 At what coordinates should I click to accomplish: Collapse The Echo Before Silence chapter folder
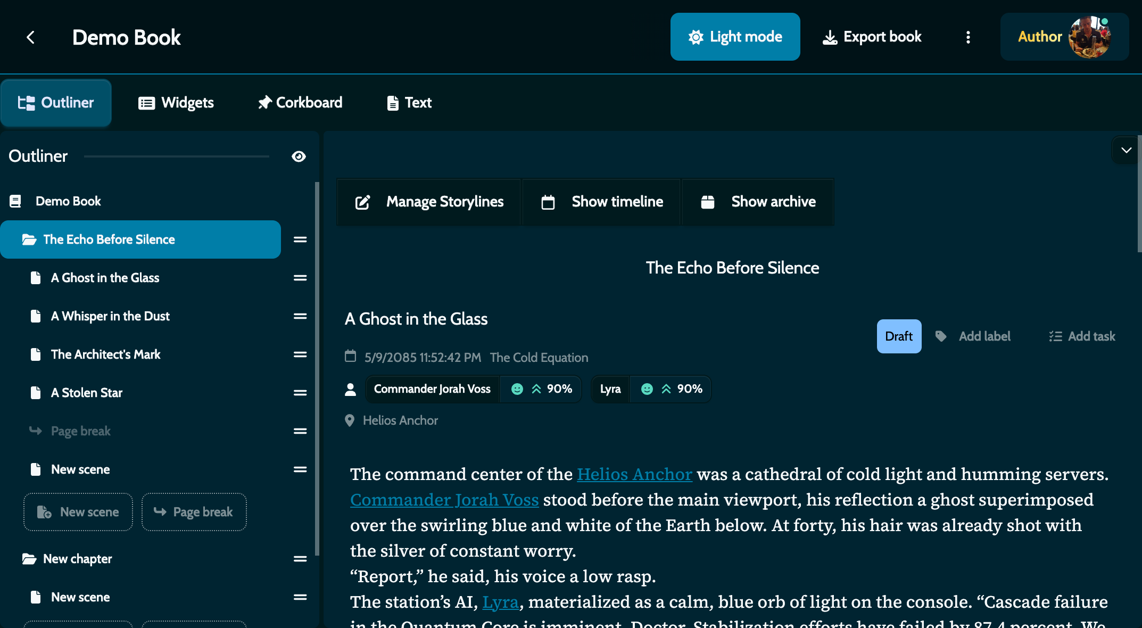(x=30, y=239)
